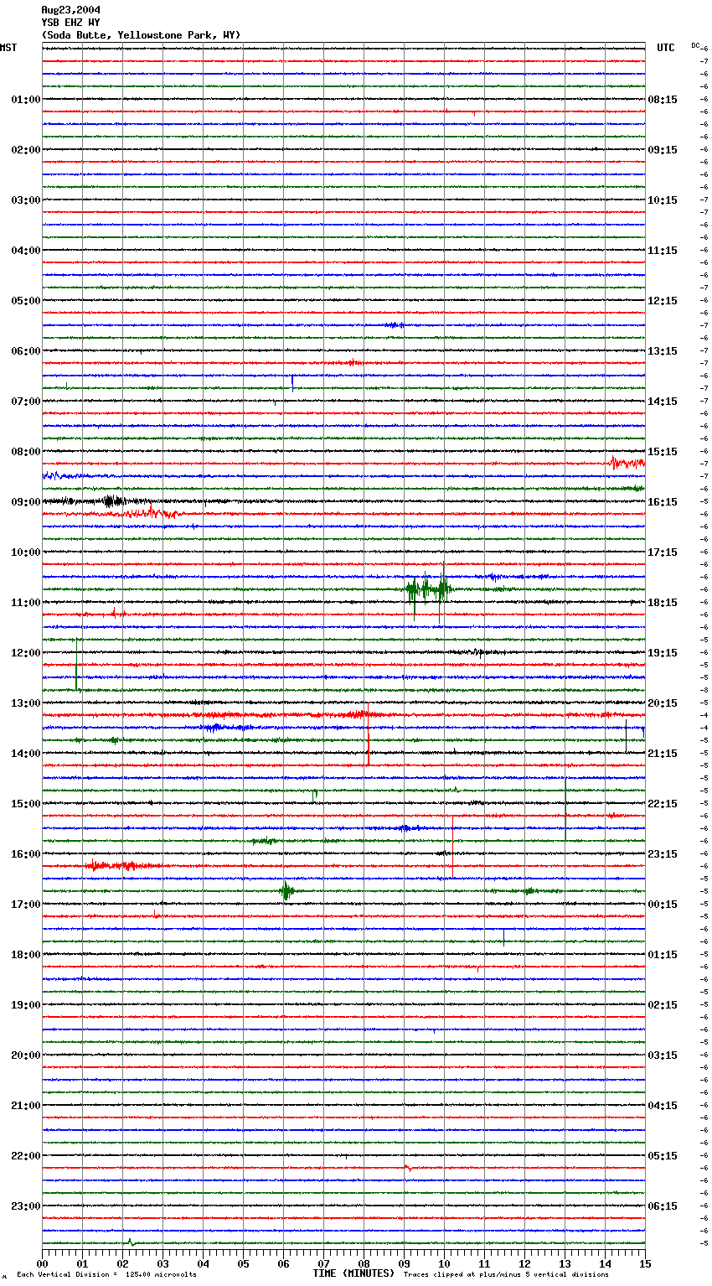The width and height of the screenshot is (712, 1286).
Task: Click the green seismic event at minute 06 near 16:45
Action: (286, 891)
